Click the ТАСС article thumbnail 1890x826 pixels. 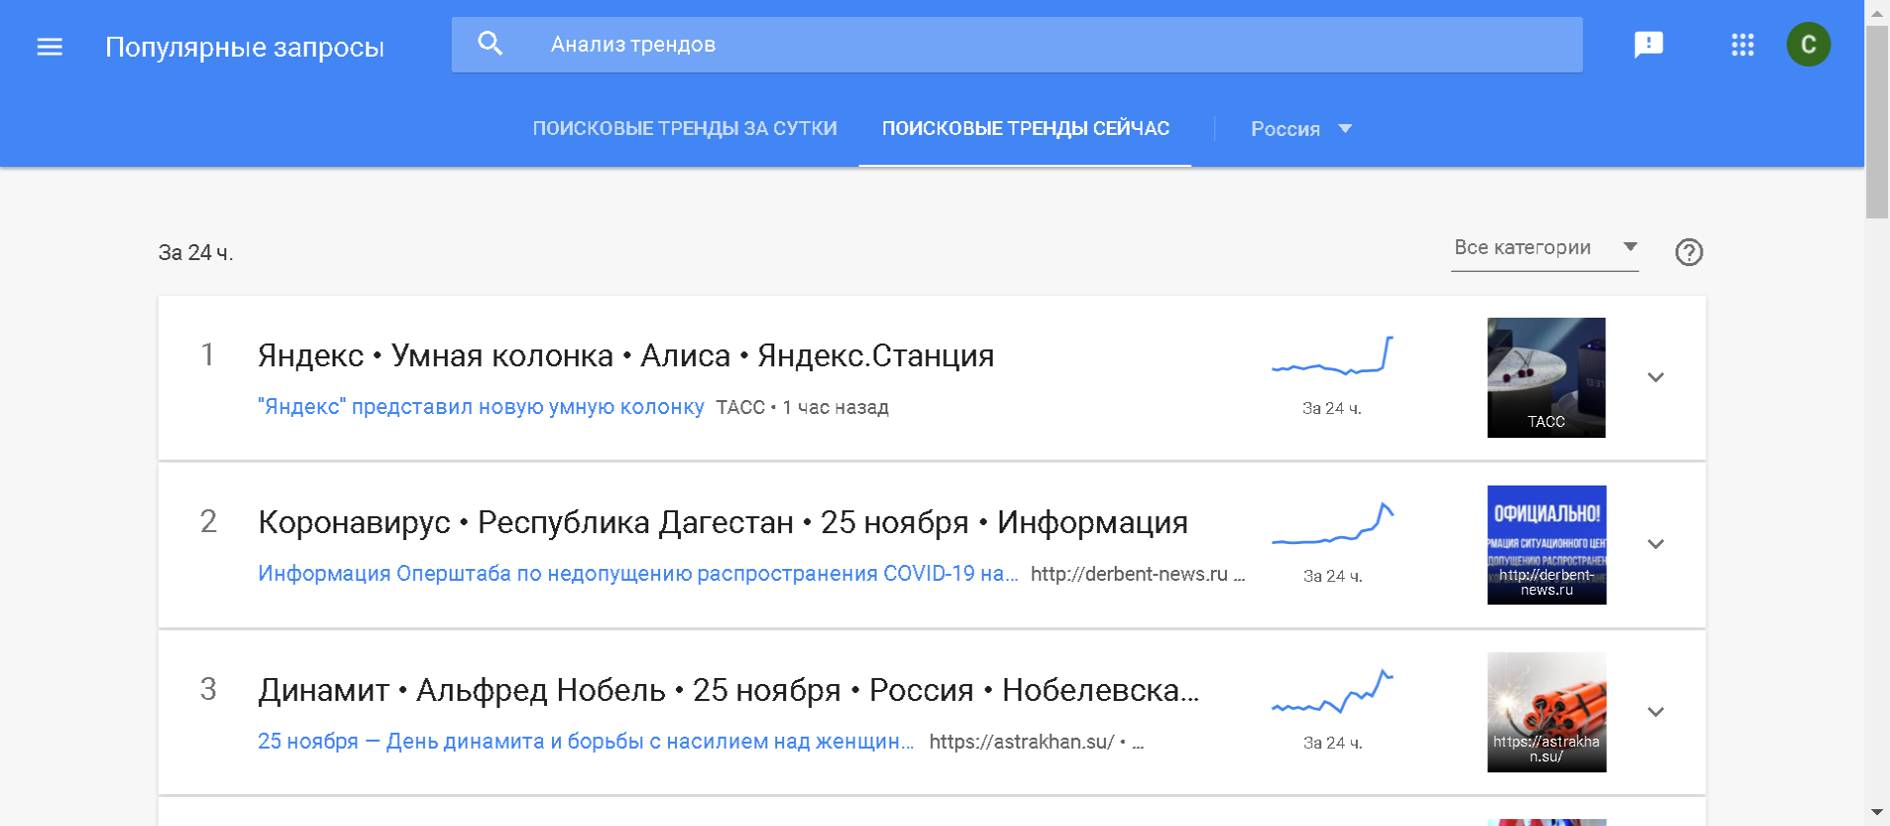click(x=1546, y=377)
